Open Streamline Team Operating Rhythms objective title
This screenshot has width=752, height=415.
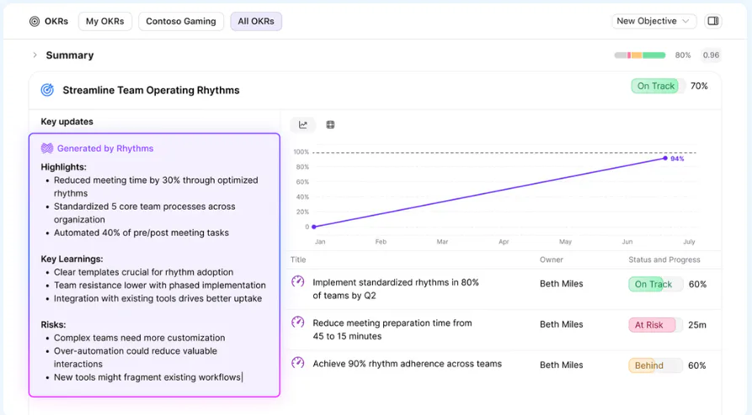click(x=151, y=90)
